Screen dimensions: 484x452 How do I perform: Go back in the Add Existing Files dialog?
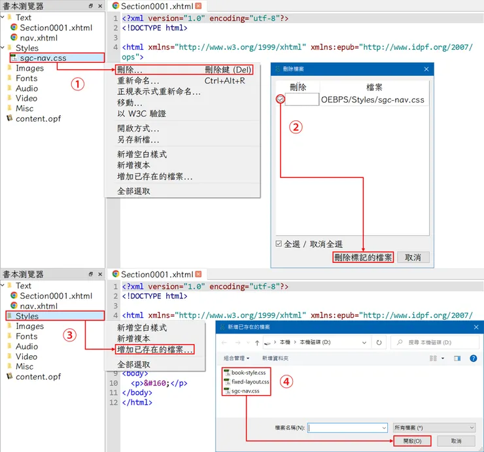pos(224,342)
